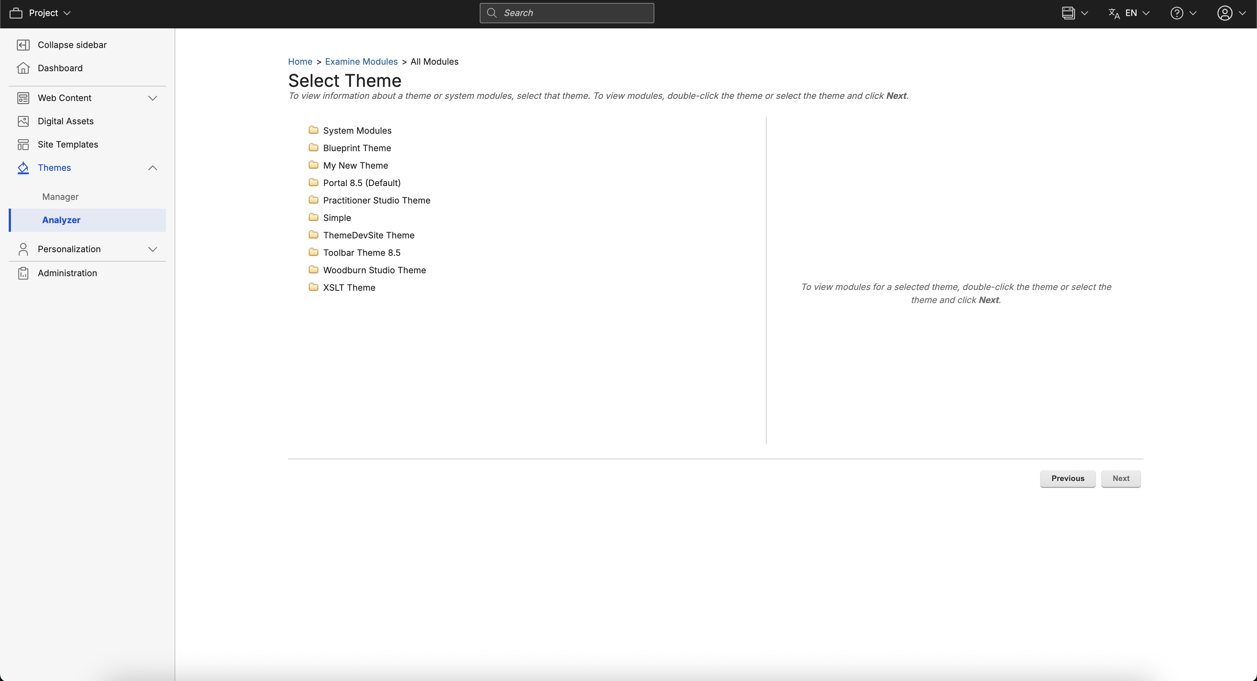Open Dashboard via its house icon

(x=23, y=68)
